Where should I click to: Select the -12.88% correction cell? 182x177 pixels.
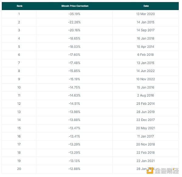click(x=74, y=169)
